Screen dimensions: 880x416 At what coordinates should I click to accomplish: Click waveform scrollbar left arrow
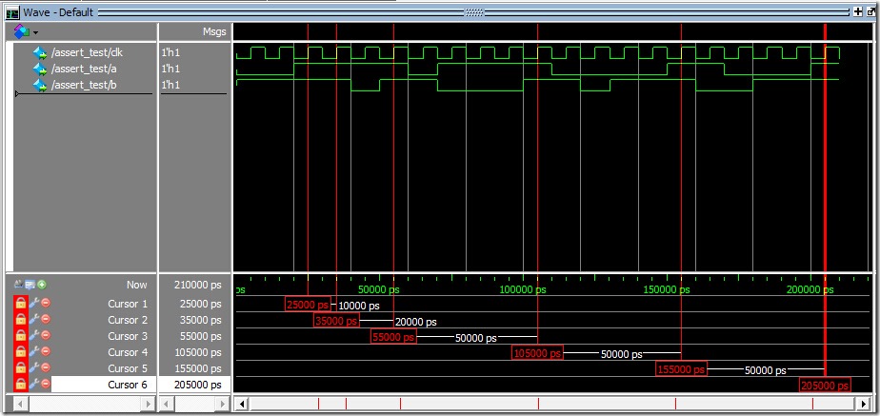point(241,404)
